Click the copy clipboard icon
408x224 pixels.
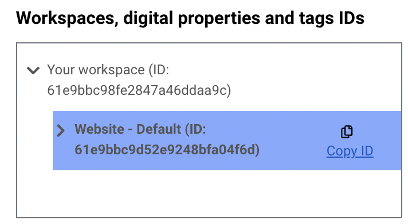coord(347,131)
